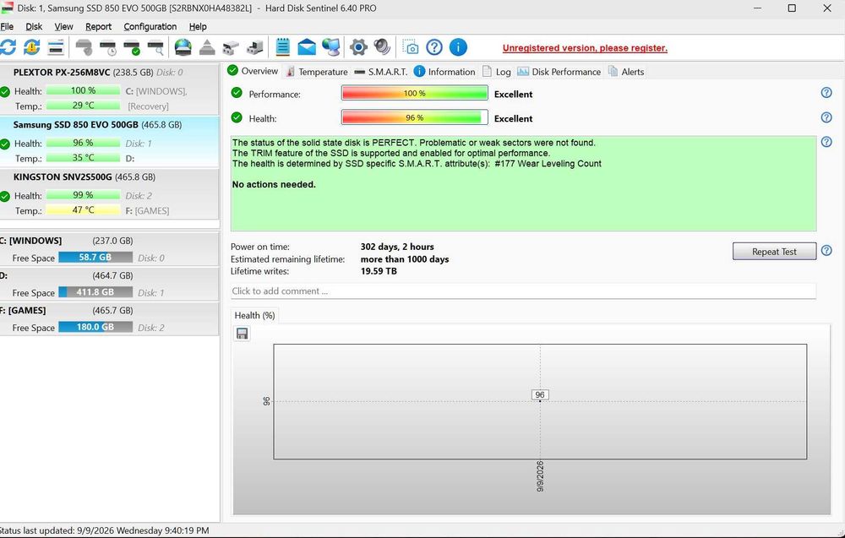Click help icon next to Health bar

(826, 117)
